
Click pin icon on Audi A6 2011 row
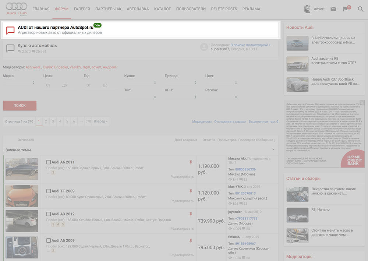click(191, 162)
